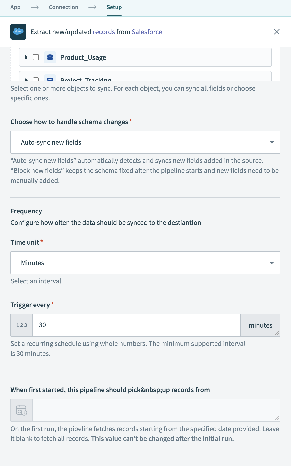Click the pipeline start date input field
Screen dimensions: 291x466
pyautogui.click(x=156, y=410)
